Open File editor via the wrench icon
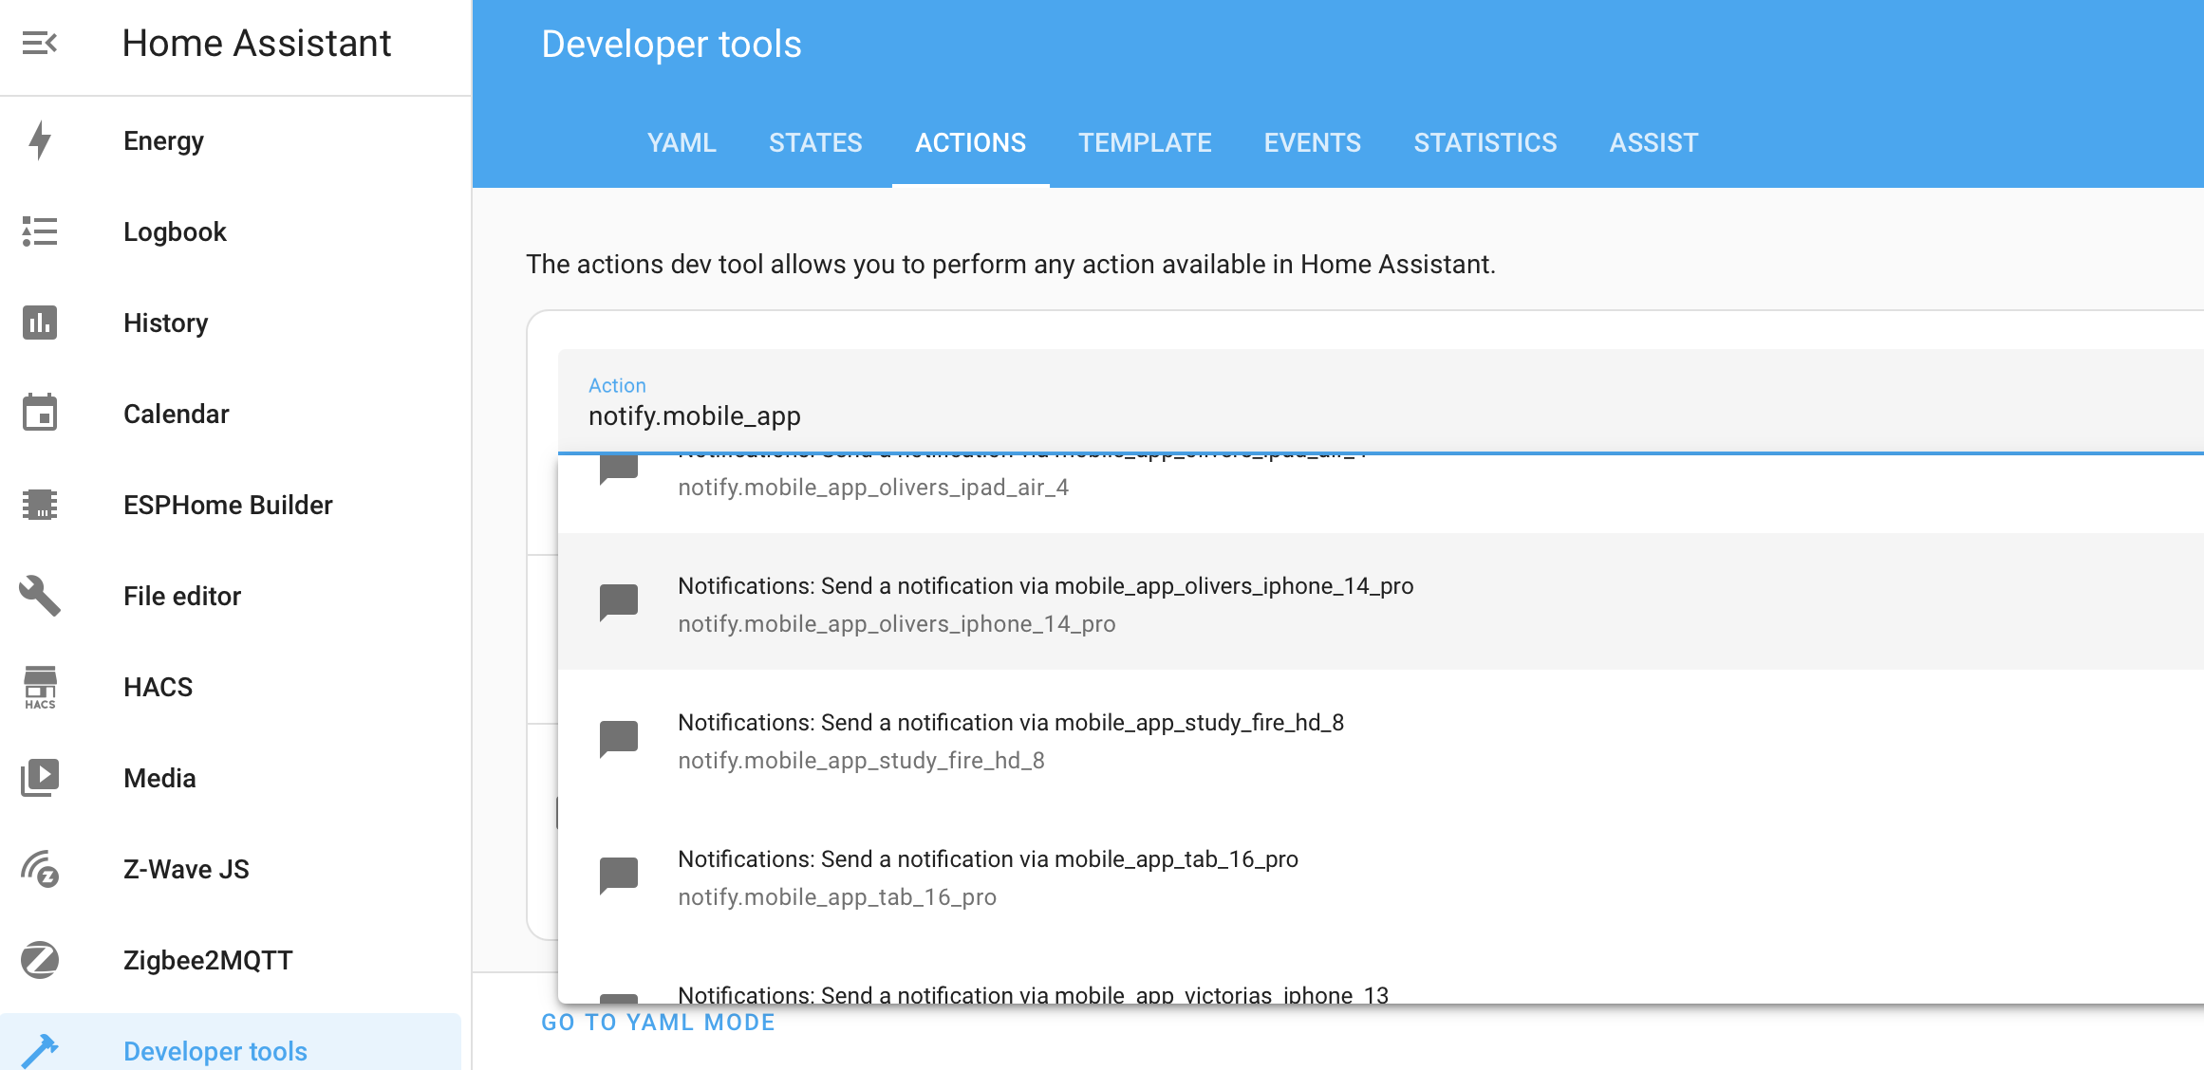 coord(40,596)
